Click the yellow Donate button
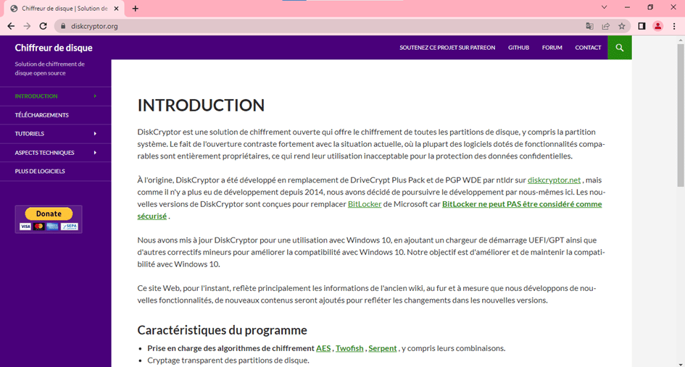685x367 pixels. [x=49, y=214]
